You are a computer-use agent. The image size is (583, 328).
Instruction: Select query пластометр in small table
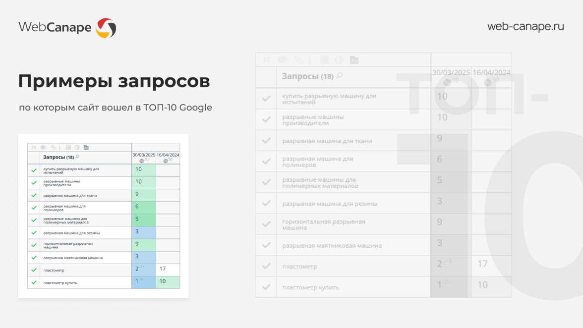(54, 271)
